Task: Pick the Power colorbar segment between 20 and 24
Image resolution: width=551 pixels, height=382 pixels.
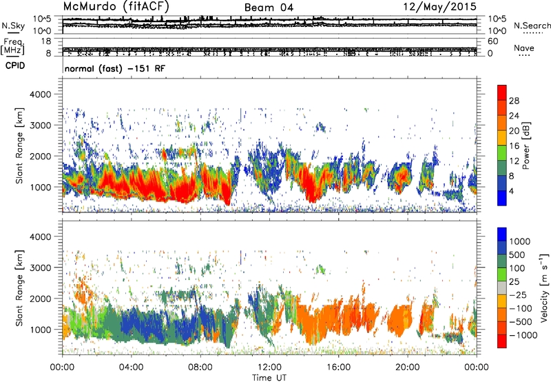Action: click(502, 123)
